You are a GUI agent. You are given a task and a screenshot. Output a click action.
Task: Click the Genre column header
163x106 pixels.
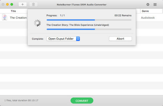tap(145, 11)
